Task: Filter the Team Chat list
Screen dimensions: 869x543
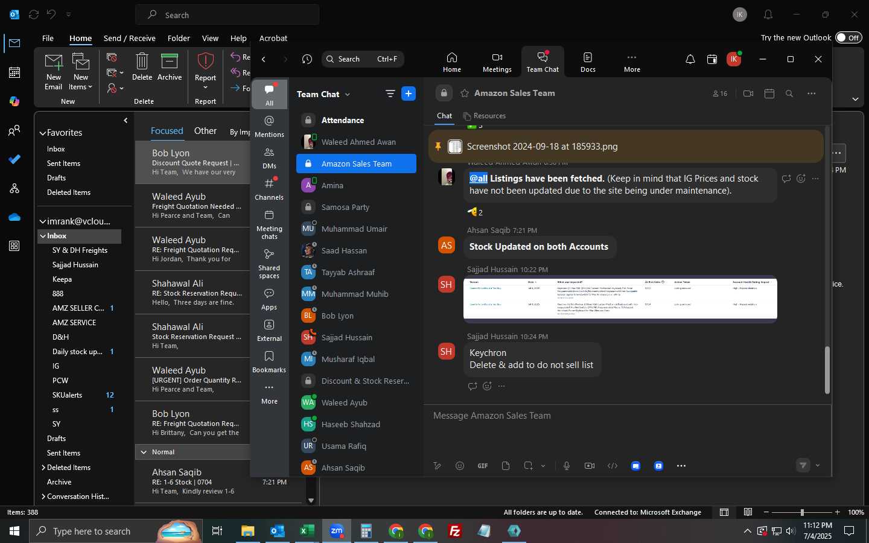Action: [x=390, y=94]
